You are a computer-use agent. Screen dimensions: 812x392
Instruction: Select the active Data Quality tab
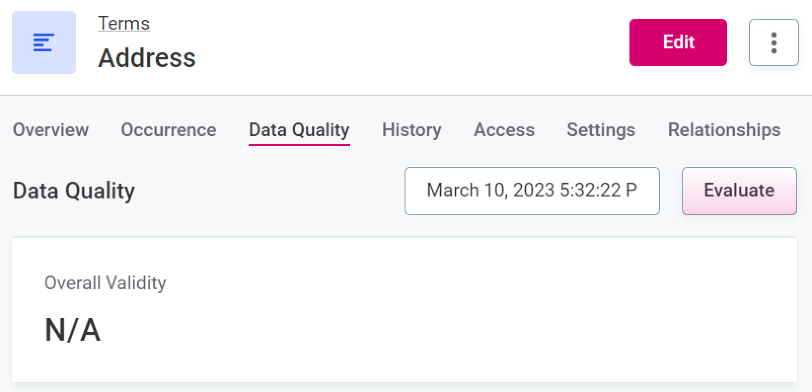(299, 130)
